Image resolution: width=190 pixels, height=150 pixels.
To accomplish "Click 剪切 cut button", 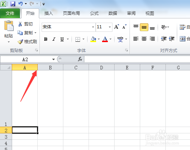I will [25, 24].
